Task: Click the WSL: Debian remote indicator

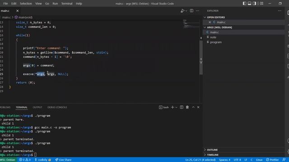Action: coord(8,160)
